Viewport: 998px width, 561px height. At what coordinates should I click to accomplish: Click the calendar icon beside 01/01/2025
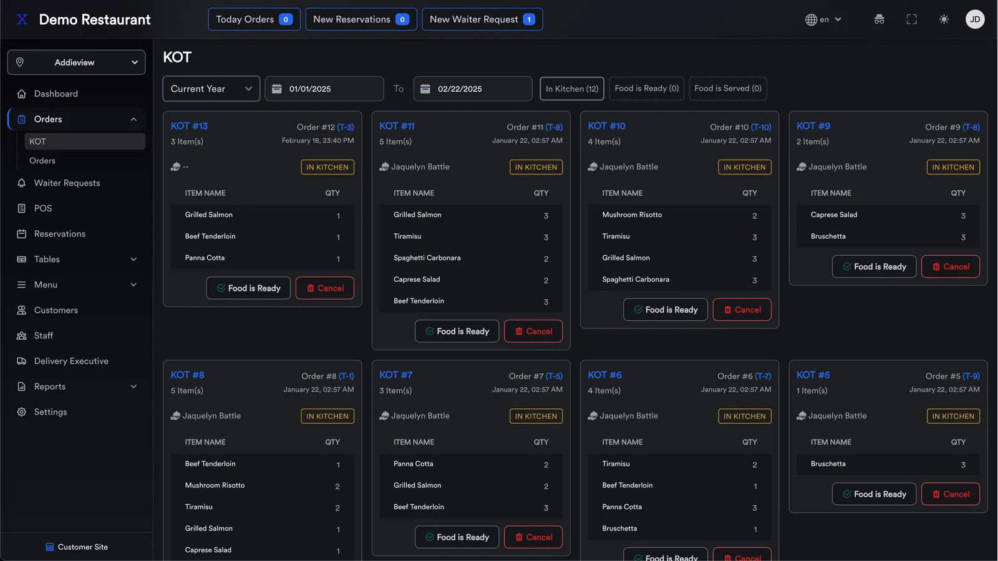[277, 89]
